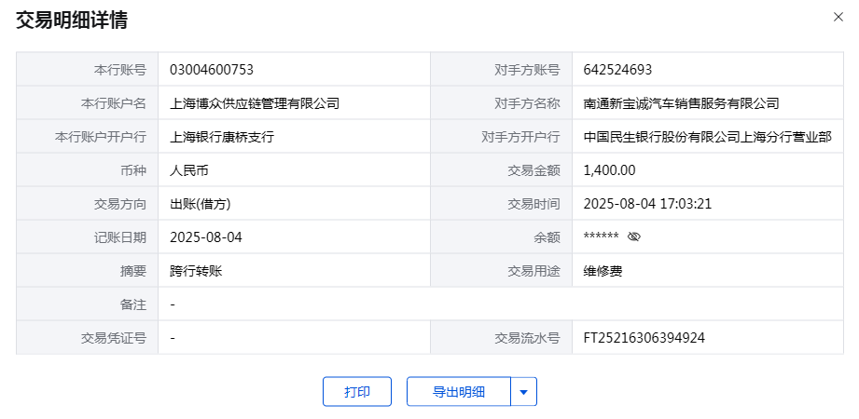Click the transaction purpose 维修费
This screenshot has width=859, height=419.
click(603, 271)
